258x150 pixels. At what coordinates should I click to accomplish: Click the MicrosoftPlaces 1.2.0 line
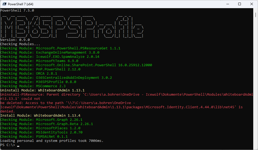(40, 128)
